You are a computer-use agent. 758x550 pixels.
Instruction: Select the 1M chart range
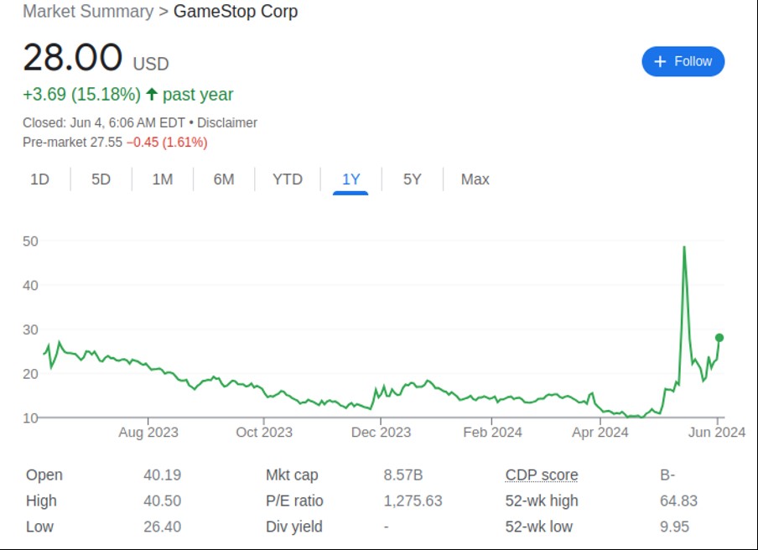(163, 179)
